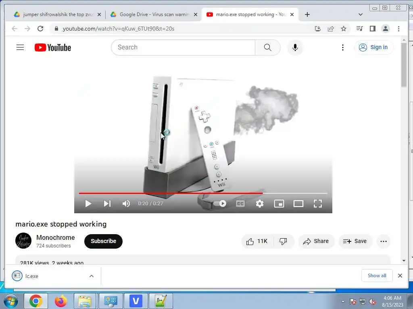This screenshot has width=413, height=309.
Task: Share the video
Action: pos(316,241)
